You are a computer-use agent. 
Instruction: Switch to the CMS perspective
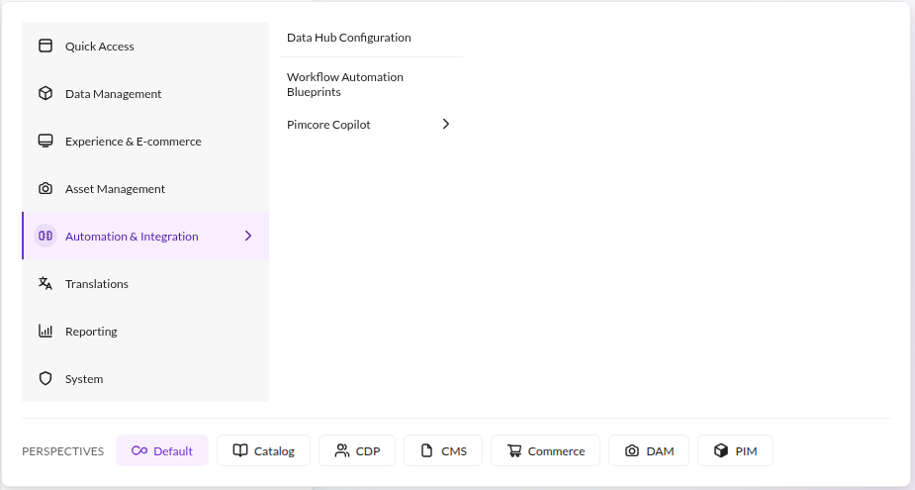coord(443,450)
